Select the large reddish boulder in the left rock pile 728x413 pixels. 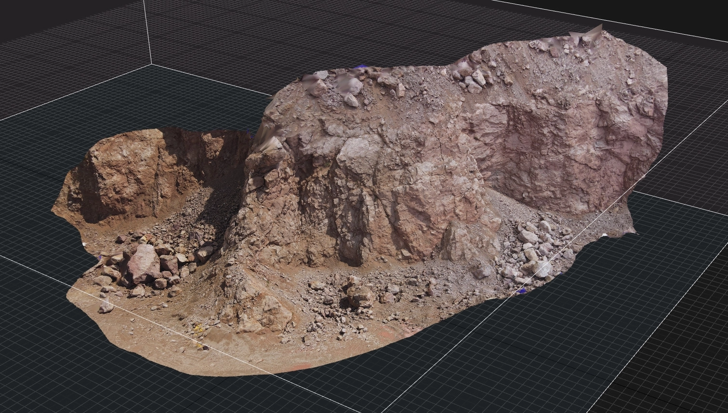coord(143,263)
